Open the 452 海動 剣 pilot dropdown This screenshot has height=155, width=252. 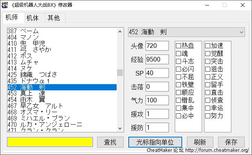tap(186, 32)
